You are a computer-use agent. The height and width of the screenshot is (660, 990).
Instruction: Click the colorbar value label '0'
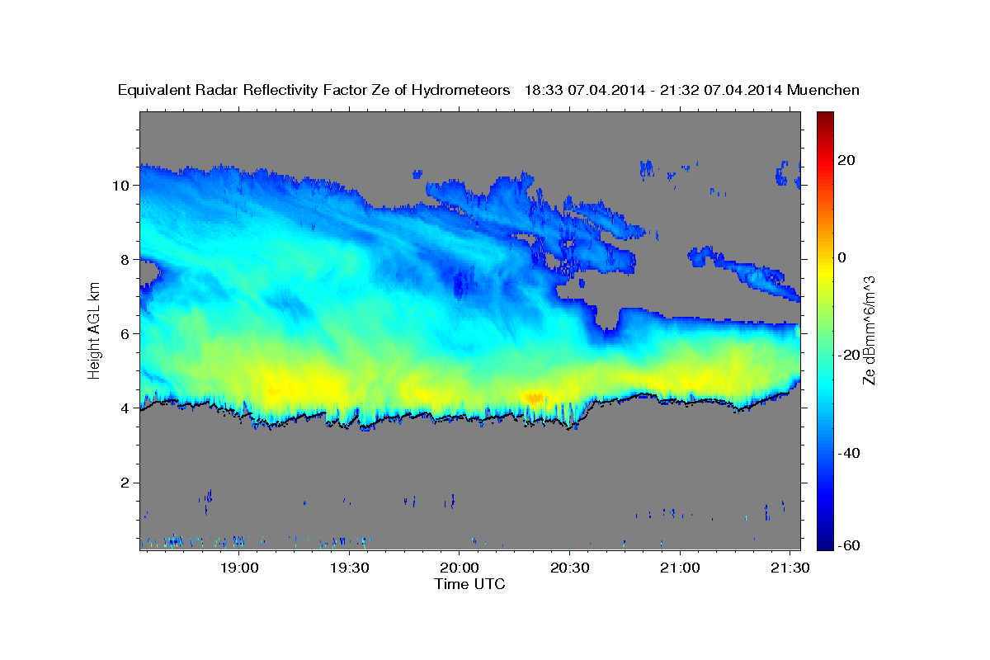[843, 257]
